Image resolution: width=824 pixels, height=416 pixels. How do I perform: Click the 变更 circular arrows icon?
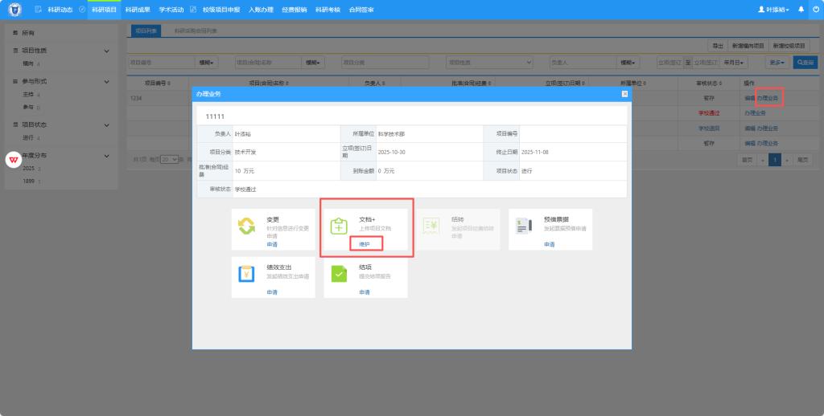pos(246,226)
